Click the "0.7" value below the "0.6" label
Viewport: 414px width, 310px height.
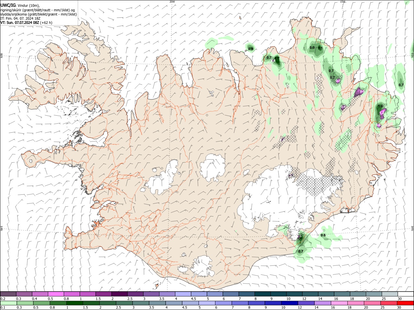coord(301,251)
